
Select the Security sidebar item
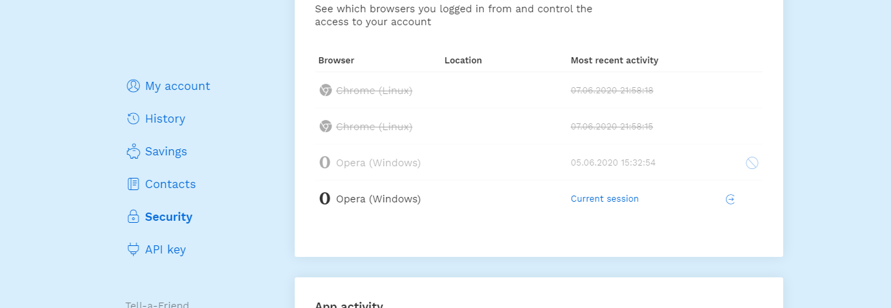tap(168, 217)
